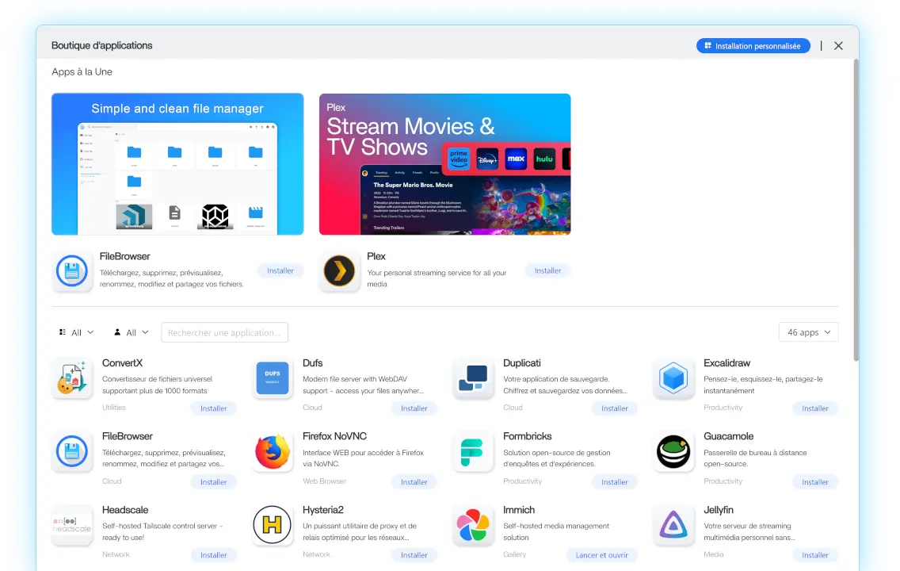Click the ConvertX app icon
The height and width of the screenshot is (571, 900).
point(72,378)
